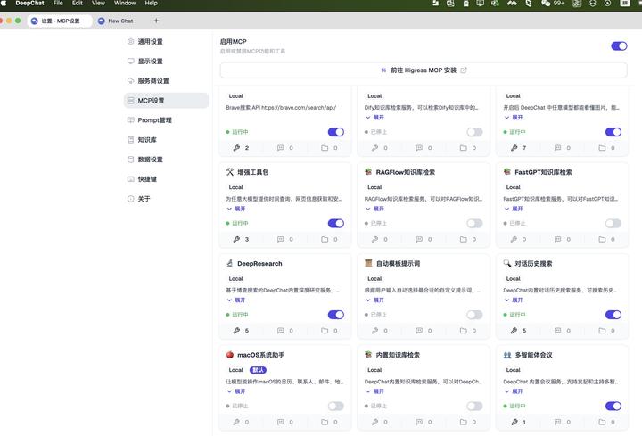Select MCP设置 in the sidebar
This screenshot has height=436, width=642.
pos(166,100)
